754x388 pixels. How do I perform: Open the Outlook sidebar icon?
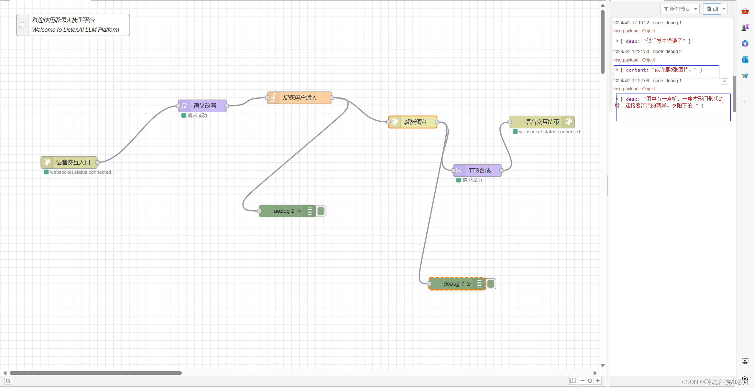[x=745, y=60]
